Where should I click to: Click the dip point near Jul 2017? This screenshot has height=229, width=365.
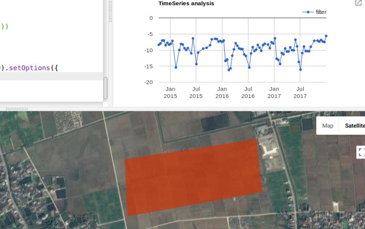pyautogui.click(x=300, y=70)
